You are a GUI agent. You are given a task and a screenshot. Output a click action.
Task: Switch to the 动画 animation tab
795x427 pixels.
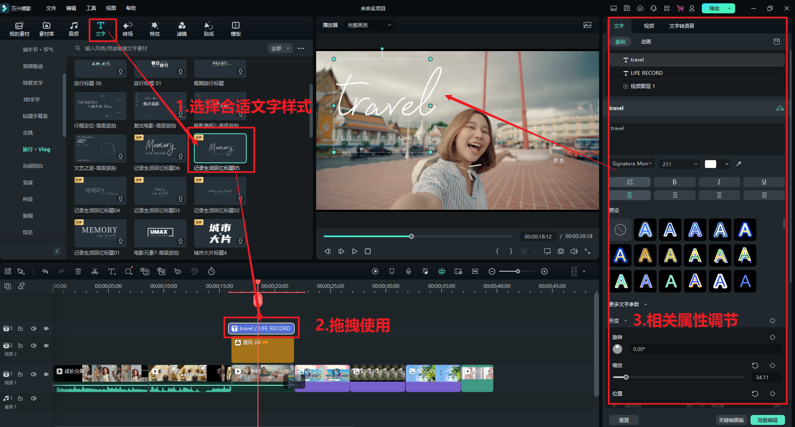(x=646, y=42)
